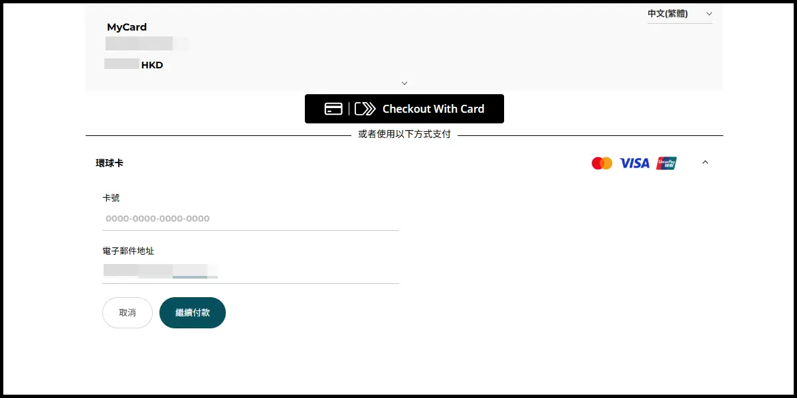Click the VISA logo icon
This screenshot has height=398, width=797.
pyautogui.click(x=634, y=163)
